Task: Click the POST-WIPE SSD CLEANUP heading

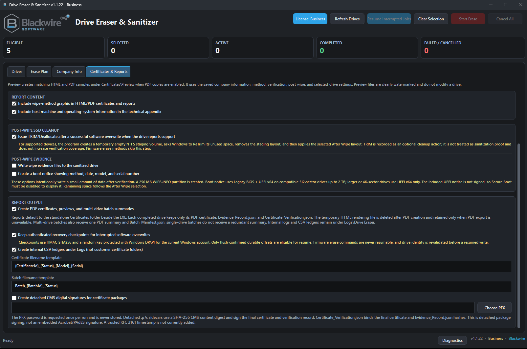Action: pyautogui.click(x=35, y=130)
